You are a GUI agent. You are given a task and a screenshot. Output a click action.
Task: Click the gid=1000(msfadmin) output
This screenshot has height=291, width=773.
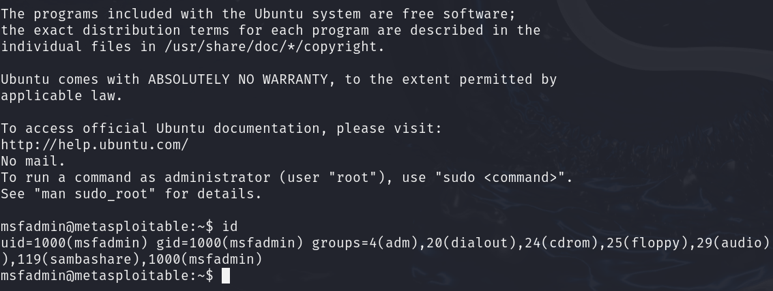point(229,243)
